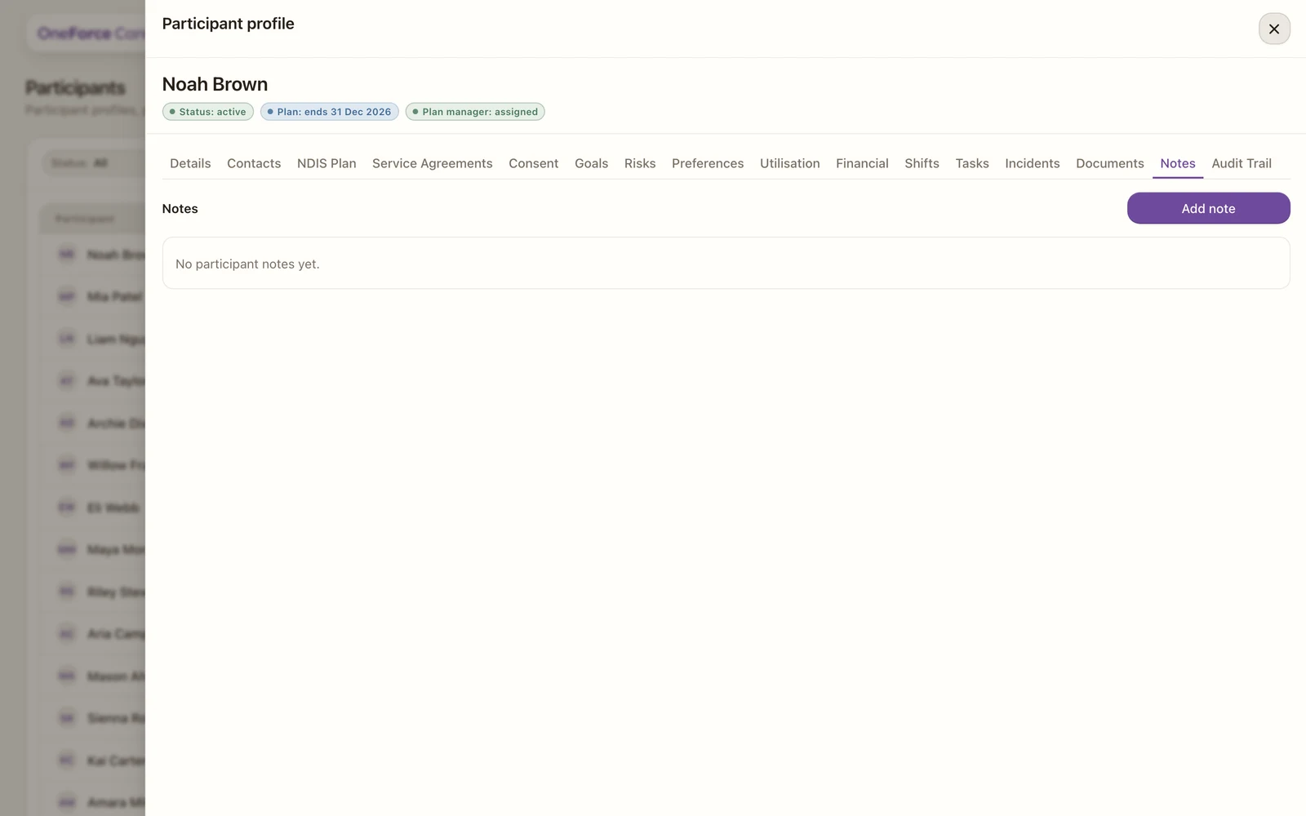Screen dimensions: 1306x816
Task: View the Incidents tab
Action: tap(1033, 163)
